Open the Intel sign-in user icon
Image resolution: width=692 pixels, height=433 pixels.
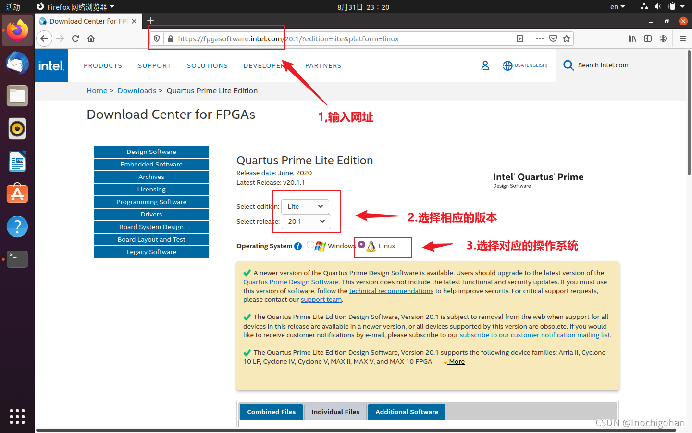tap(485, 65)
